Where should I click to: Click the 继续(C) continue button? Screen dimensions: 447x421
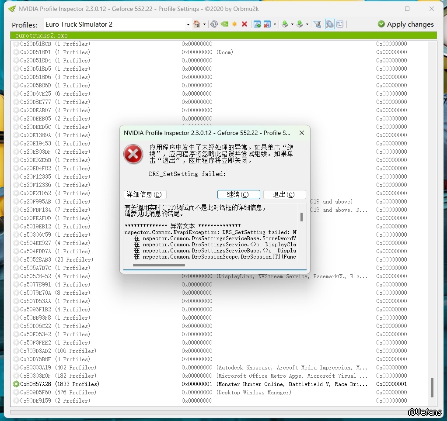point(238,195)
